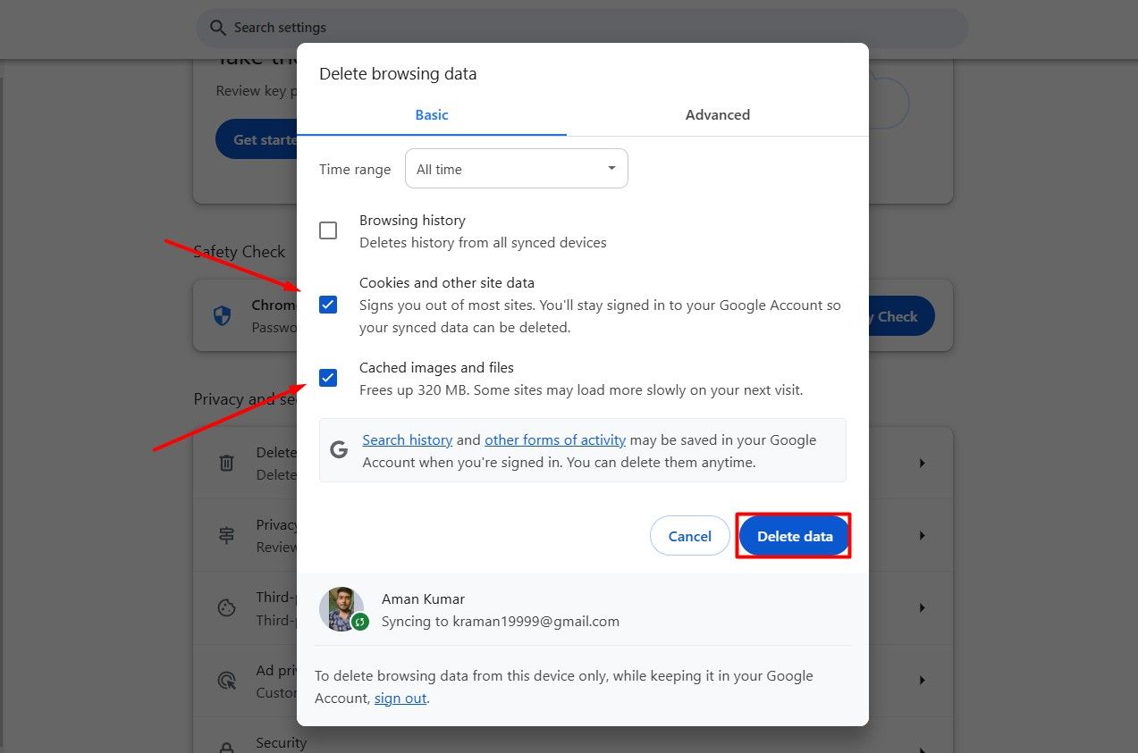1138x753 pixels.
Task: Click the sign out link
Action: click(400, 698)
